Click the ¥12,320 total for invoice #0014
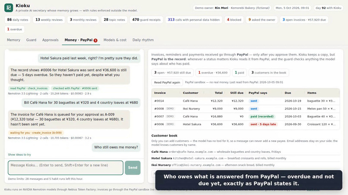This screenshot has width=348, height=195. pos(217,101)
